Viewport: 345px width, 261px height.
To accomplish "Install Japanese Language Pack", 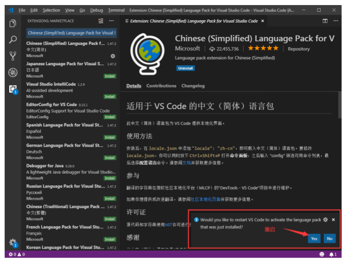I will 109,76.
